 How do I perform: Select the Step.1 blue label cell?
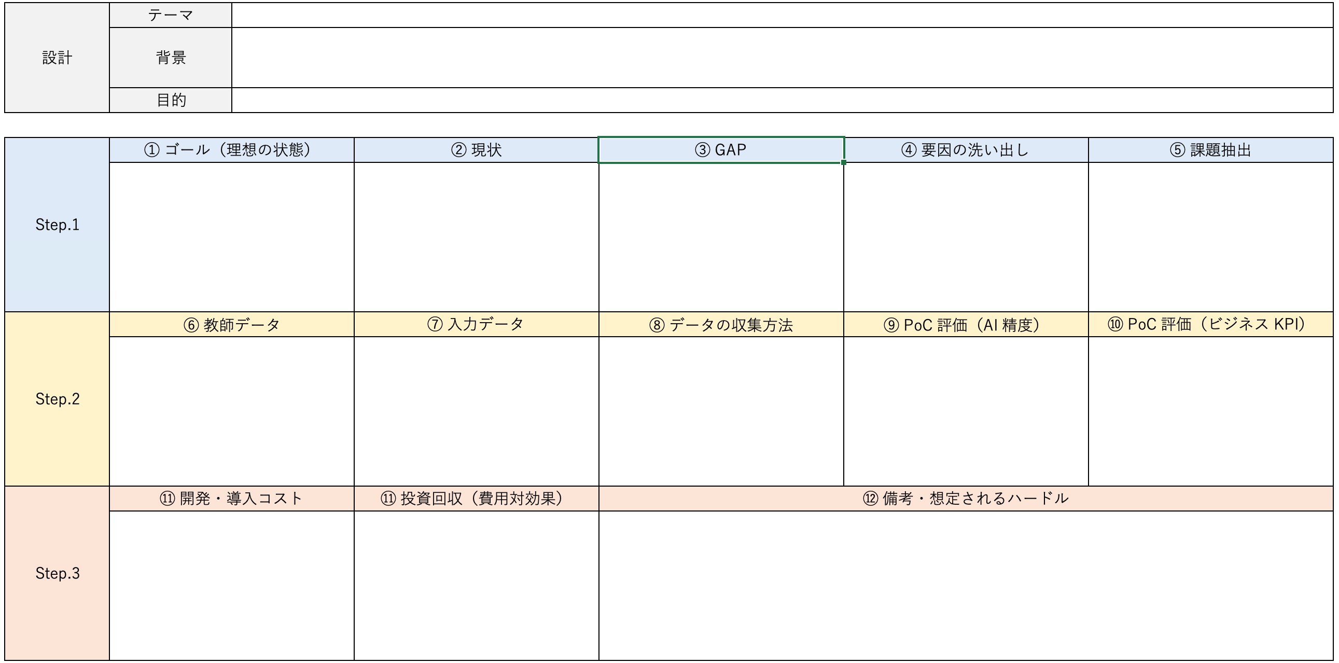pyautogui.click(x=57, y=225)
